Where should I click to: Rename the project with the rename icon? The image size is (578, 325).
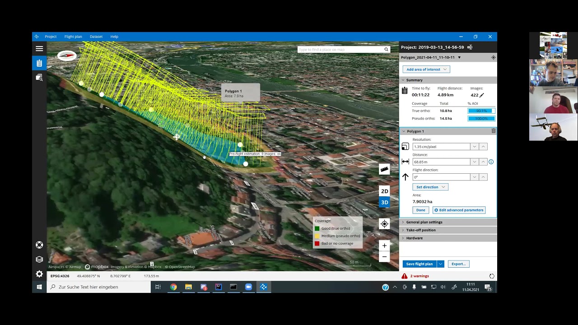[x=470, y=47]
